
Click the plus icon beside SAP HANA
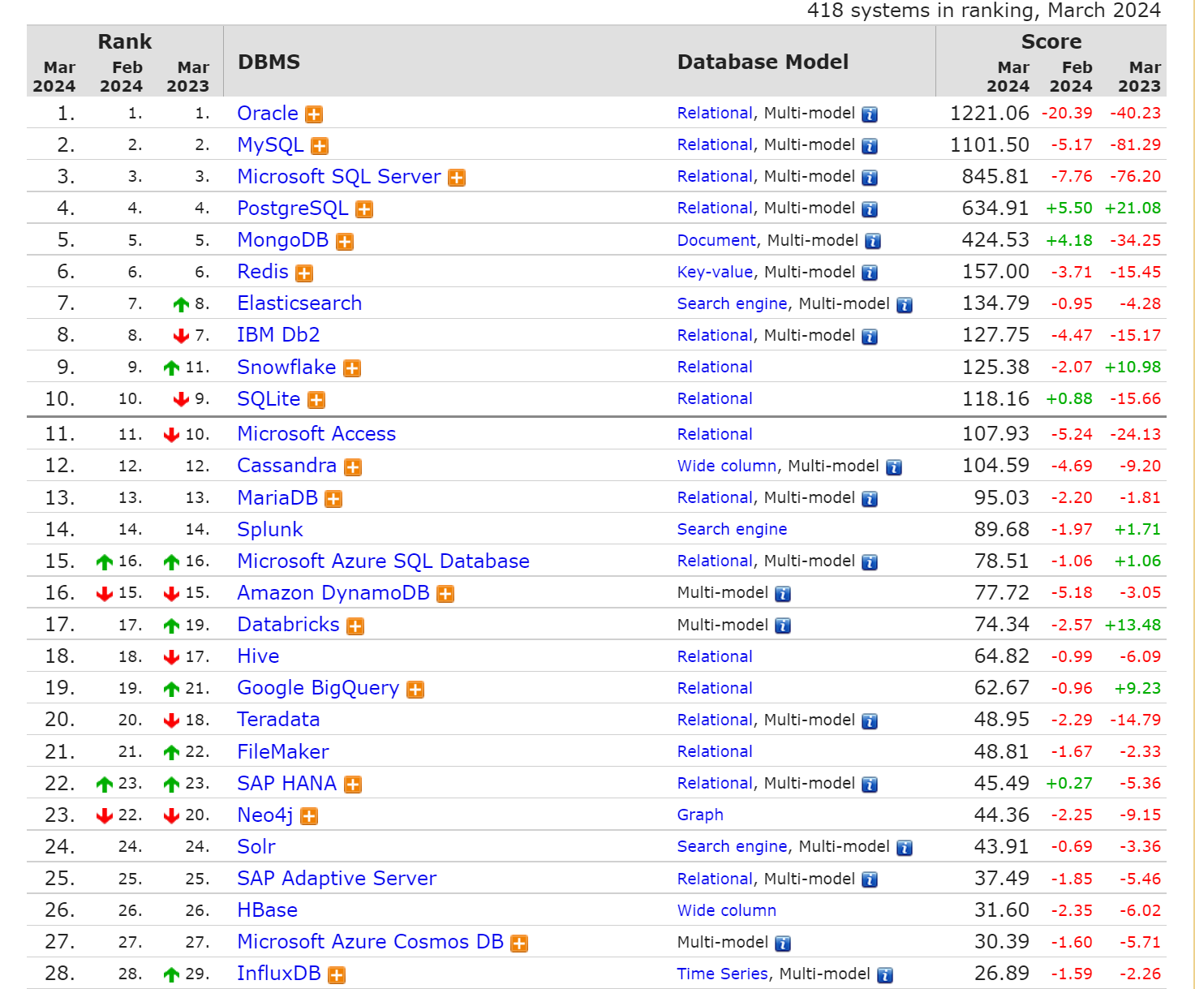353,785
